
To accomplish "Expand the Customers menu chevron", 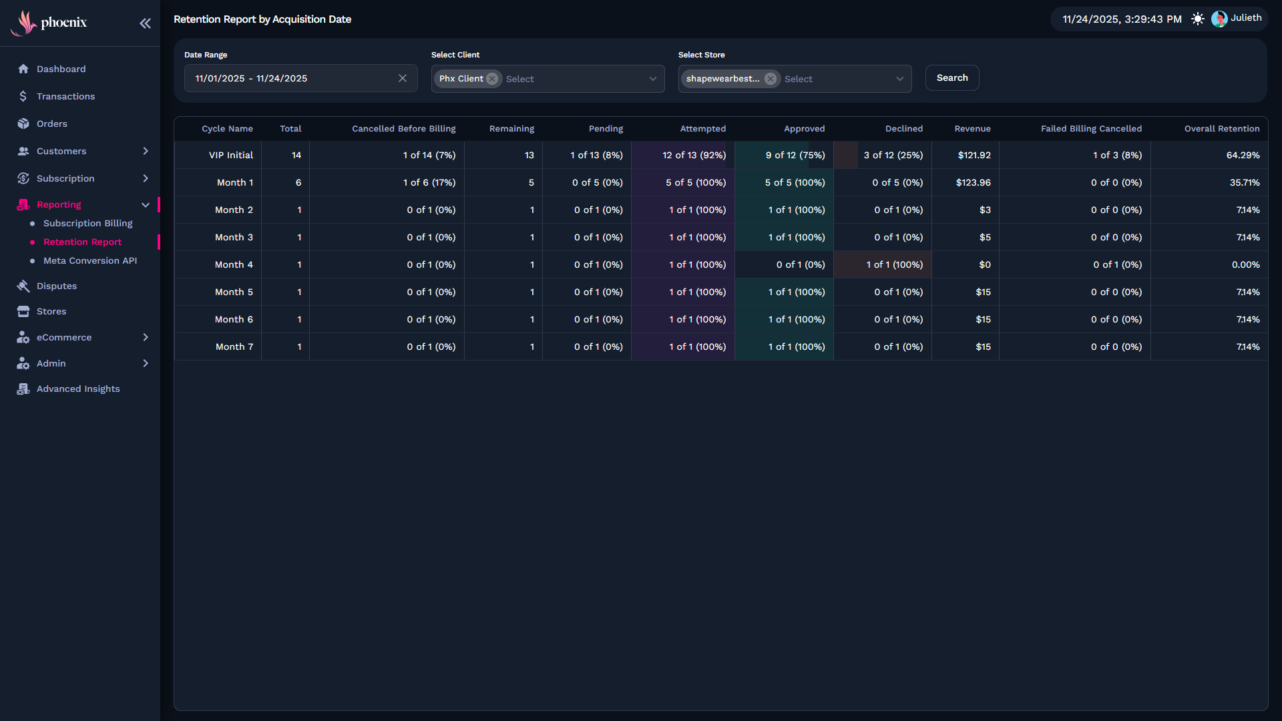I will pos(146,151).
